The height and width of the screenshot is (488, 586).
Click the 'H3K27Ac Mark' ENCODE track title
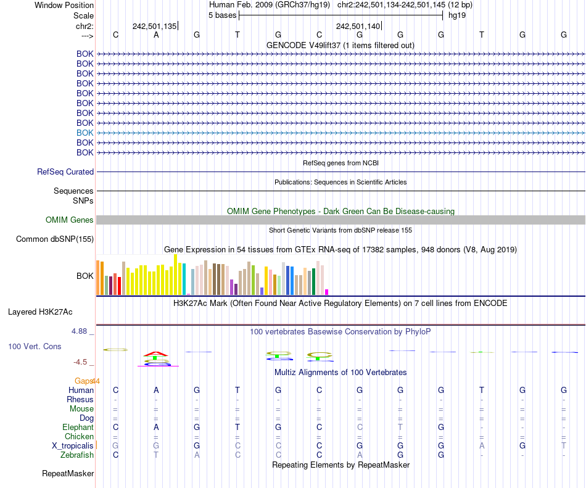point(340,304)
